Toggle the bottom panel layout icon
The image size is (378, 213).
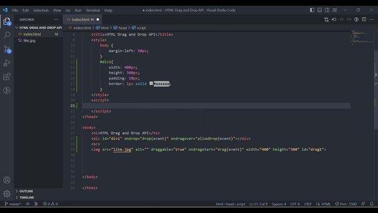pos(320,10)
